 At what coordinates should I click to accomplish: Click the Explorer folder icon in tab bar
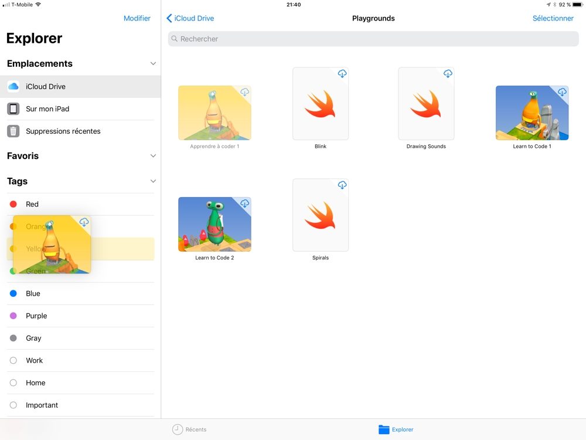384,429
